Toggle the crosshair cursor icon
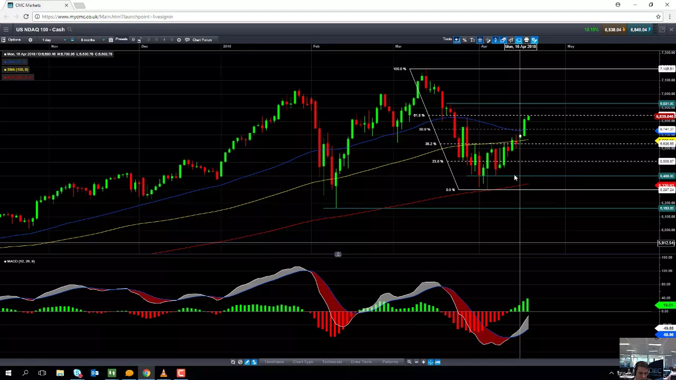Image resolution: width=676 pixels, height=380 pixels. tap(430, 362)
